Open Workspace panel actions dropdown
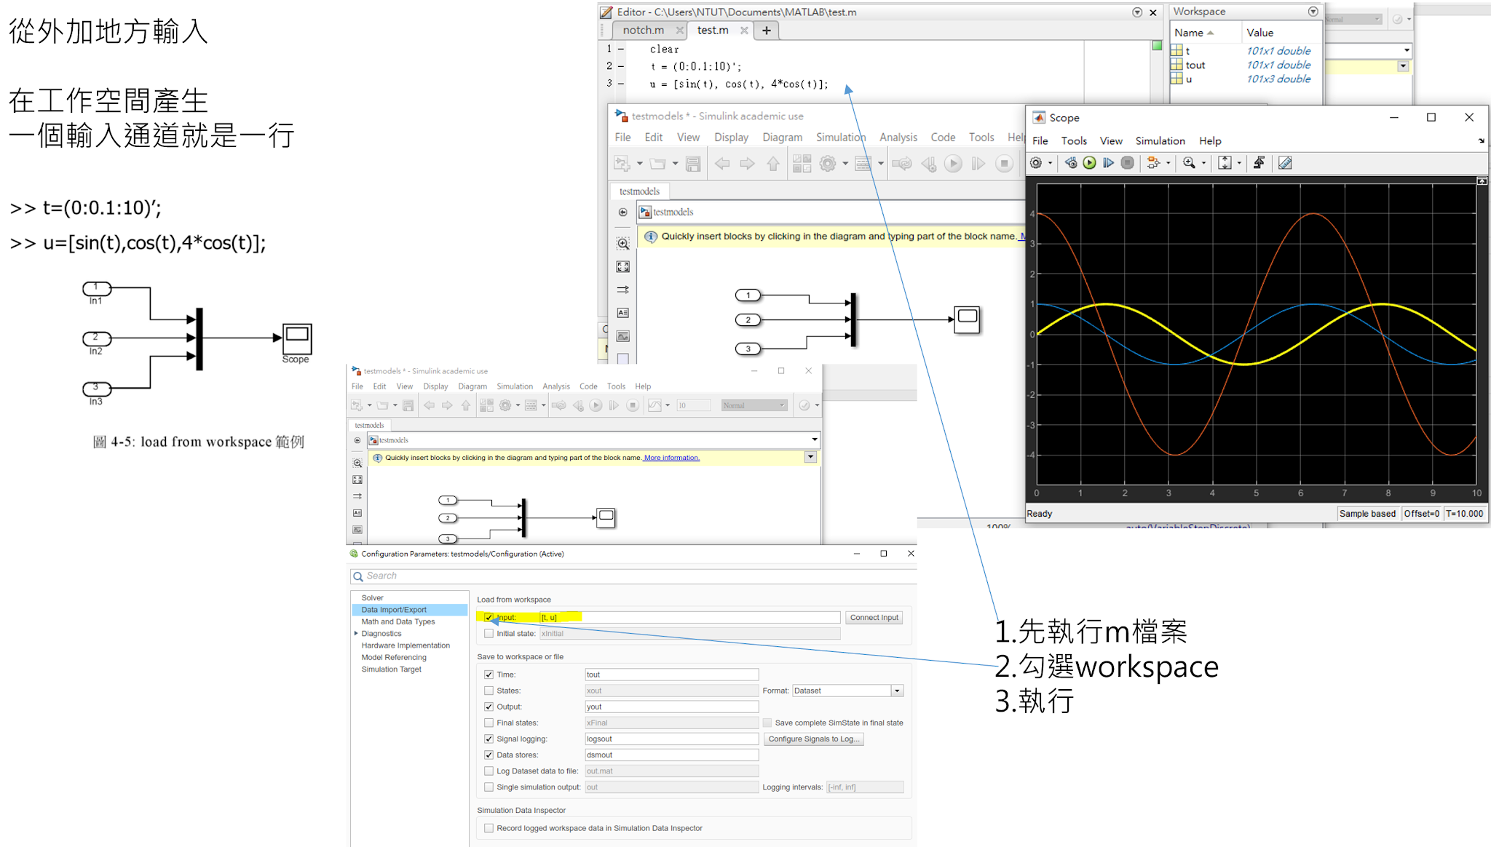Viewport: 1491px width, 847px height. pos(1313,12)
